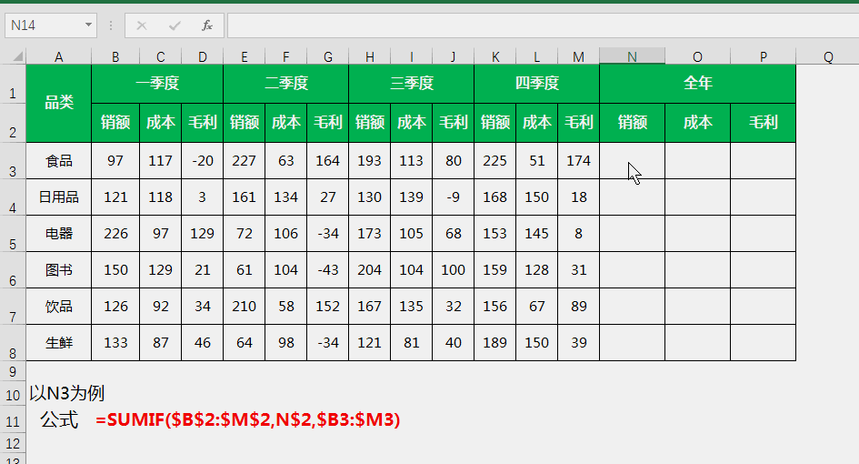The image size is (859, 464).
Task: Click cell with value 174 in 食品 row
Action: pyautogui.click(x=578, y=161)
